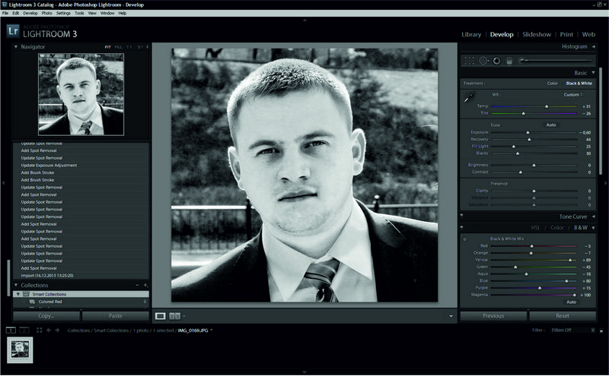
Task: Expand the Histogram panel
Action: (593, 46)
